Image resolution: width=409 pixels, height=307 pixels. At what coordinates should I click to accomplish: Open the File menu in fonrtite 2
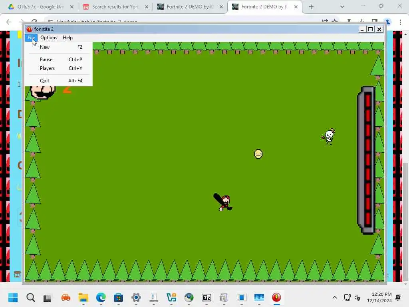click(x=31, y=38)
